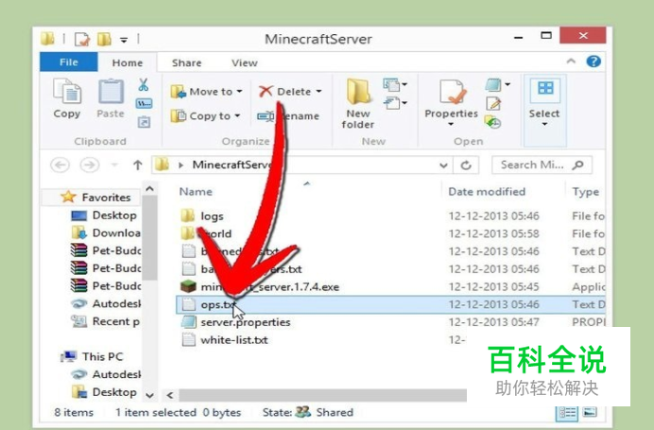This screenshot has height=430, width=654.
Task: Click the Copy path icon
Action: pyautogui.click(x=144, y=103)
